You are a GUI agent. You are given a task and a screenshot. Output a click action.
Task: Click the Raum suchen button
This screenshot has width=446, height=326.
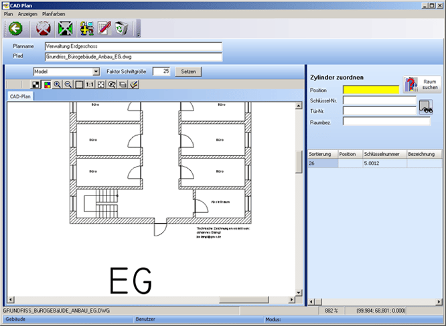(423, 84)
